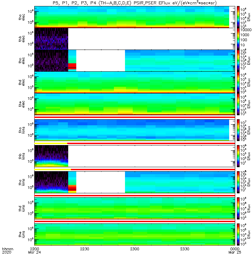252x268 pixels.
Task: Click the color bar beside thd ions panel
Action: (x=238, y=208)
